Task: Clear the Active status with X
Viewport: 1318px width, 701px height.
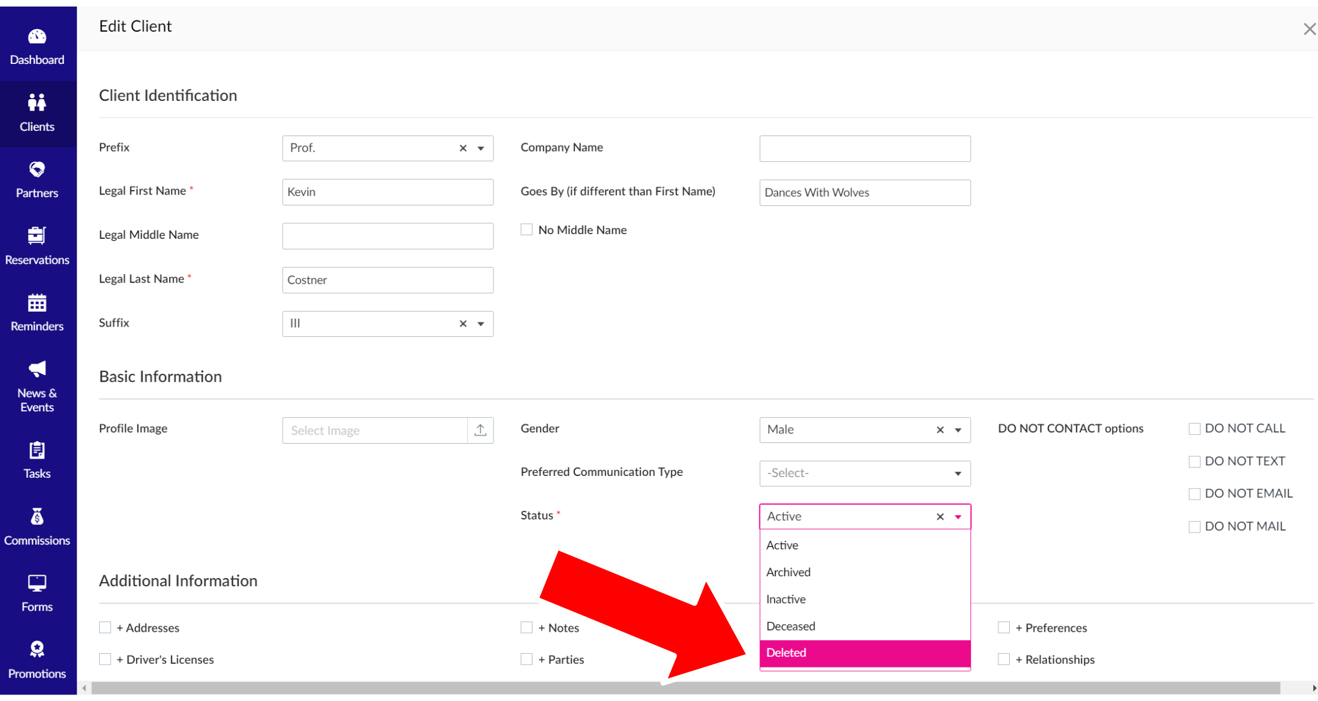Action: click(940, 517)
